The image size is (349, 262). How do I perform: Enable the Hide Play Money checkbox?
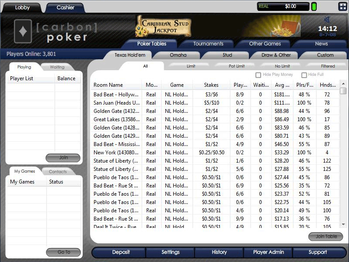coord(258,75)
